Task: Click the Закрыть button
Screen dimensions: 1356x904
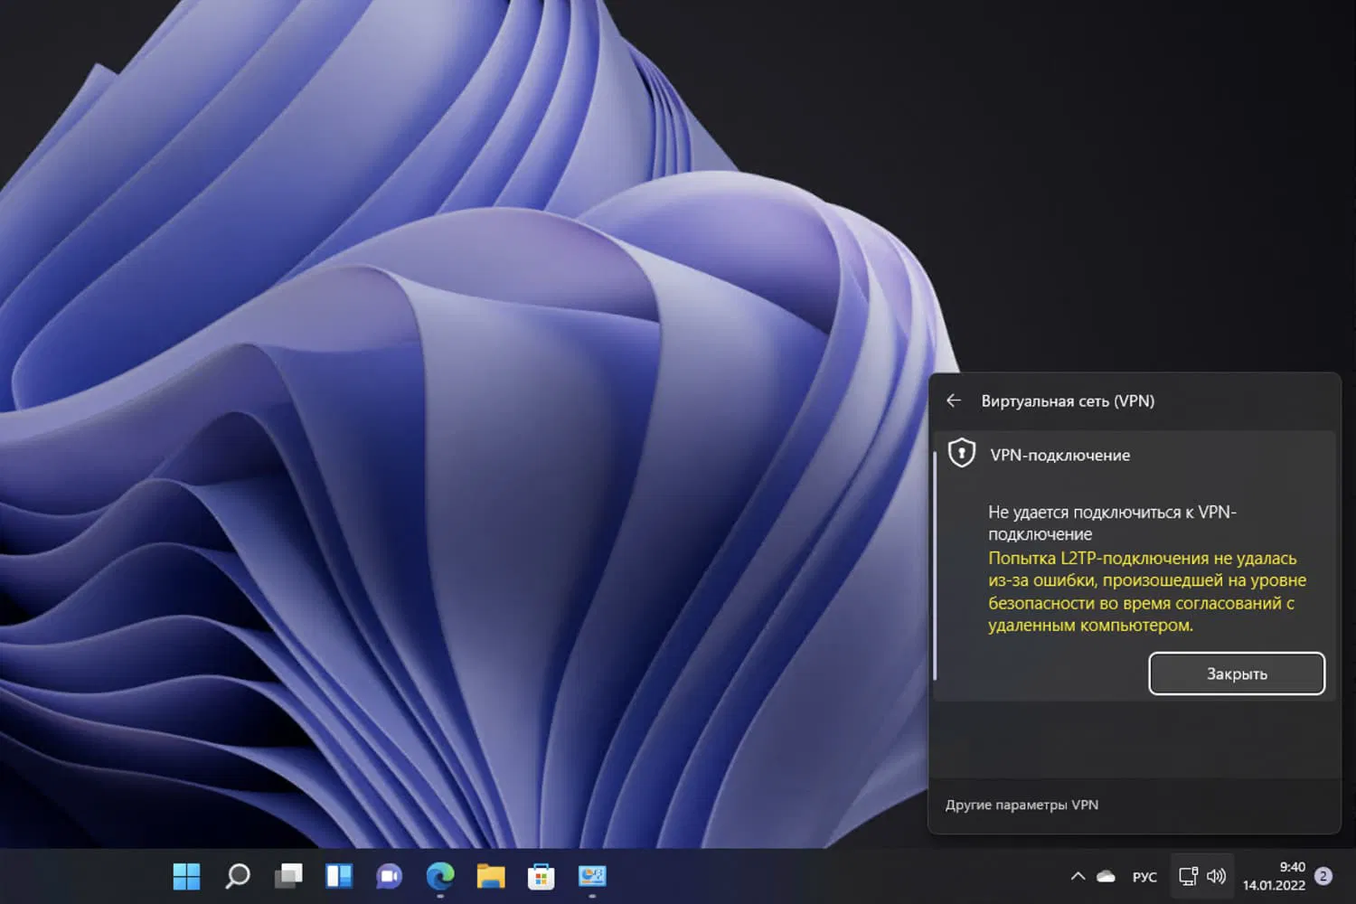Action: (x=1237, y=673)
